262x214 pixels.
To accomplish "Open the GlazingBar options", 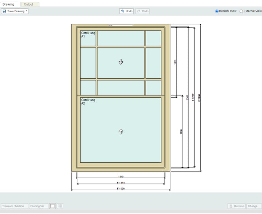I will click(x=38, y=206).
